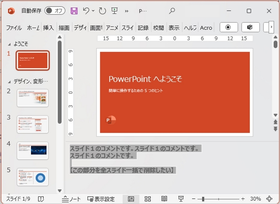The width and height of the screenshot is (280, 204).
Task: Open the デザイン ribbon tab
Action: click(x=80, y=28)
